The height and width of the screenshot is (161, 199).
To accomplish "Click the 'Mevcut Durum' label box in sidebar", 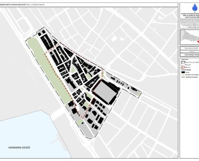I will click(190, 48).
